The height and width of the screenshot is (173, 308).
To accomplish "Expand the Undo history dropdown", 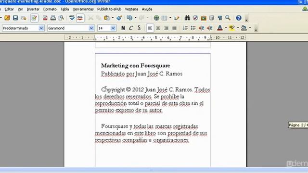I will pos(136,18).
